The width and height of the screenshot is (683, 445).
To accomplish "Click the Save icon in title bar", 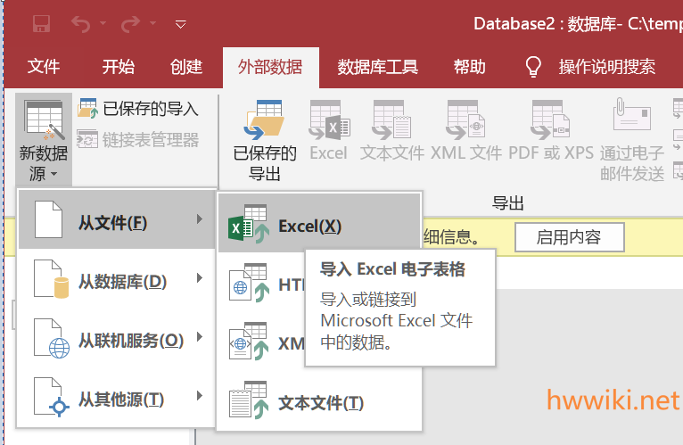I will 41,24.
